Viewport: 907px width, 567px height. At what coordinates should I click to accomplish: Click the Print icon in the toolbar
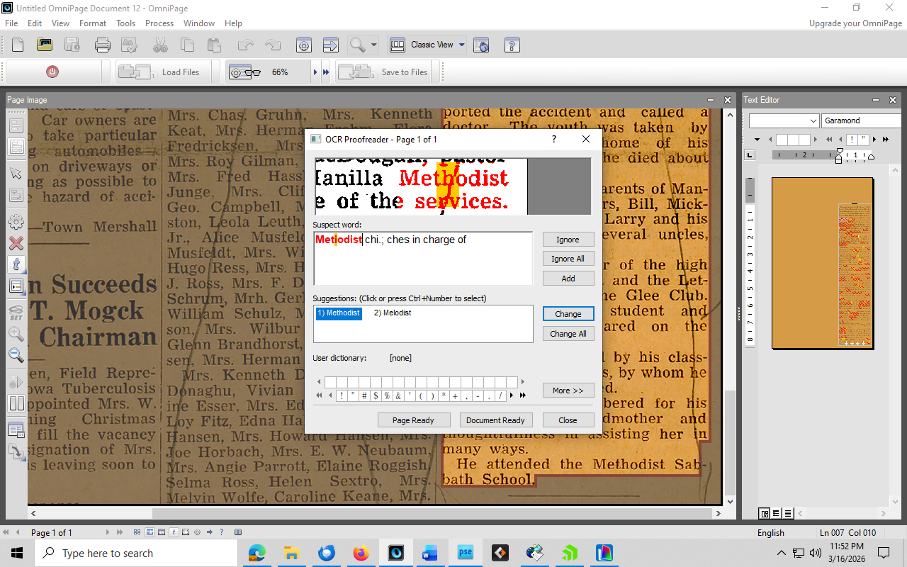(103, 45)
